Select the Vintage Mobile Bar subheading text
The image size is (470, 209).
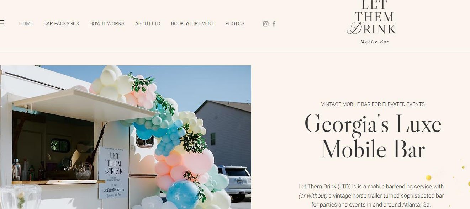(373, 104)
